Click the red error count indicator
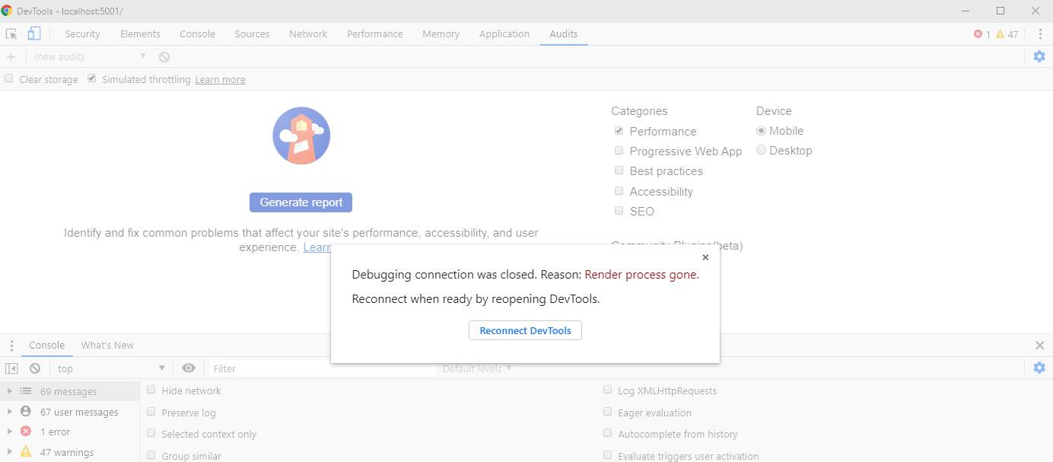The height and width of the screenshot is (462, 1053). [982, 34]
